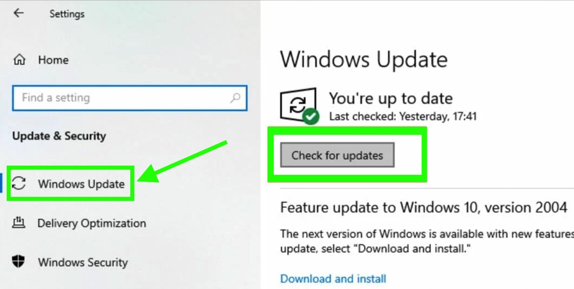Open the Windows Update label in the sidebar

coord(81,184)
